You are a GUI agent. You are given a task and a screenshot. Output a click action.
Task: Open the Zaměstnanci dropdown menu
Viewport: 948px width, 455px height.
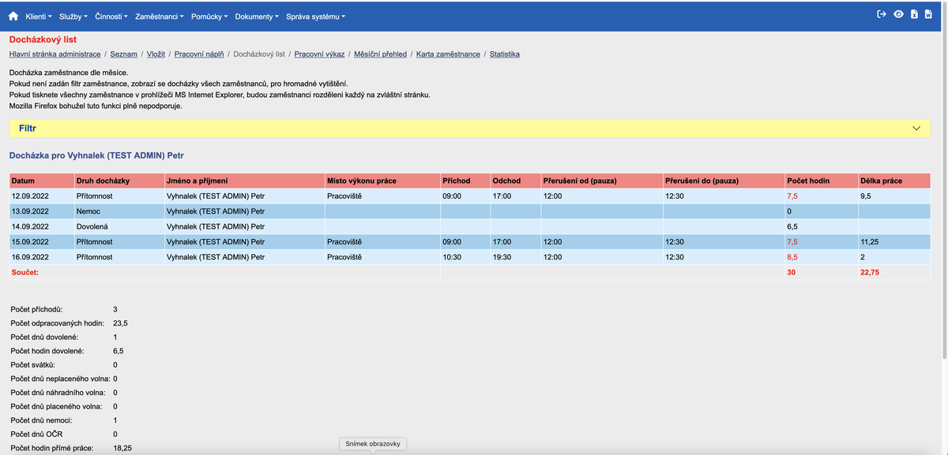pos(156,14)
